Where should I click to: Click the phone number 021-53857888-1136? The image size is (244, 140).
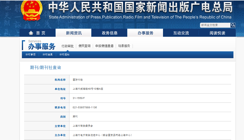85,107
